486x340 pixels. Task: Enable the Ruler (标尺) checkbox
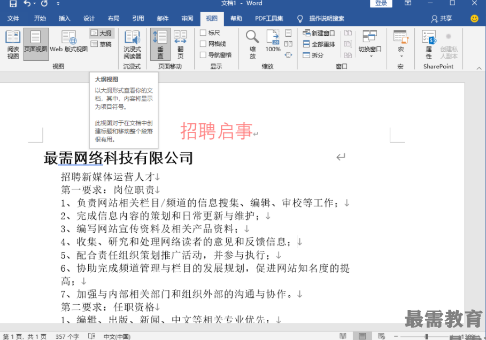(203, 33)
